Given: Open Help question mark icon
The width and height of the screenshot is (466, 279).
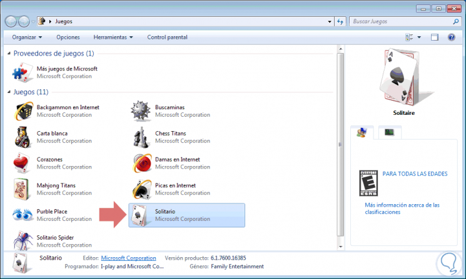Looking at the screenshot, I should coord(451,37).
